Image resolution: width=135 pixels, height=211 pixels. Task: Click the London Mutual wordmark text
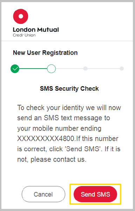tap(36, 30)
